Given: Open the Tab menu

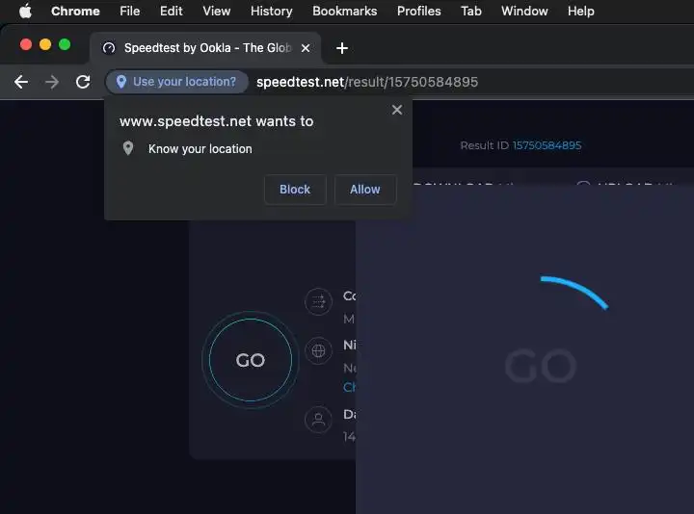Looking at the screenshot, I should [471, 11].
